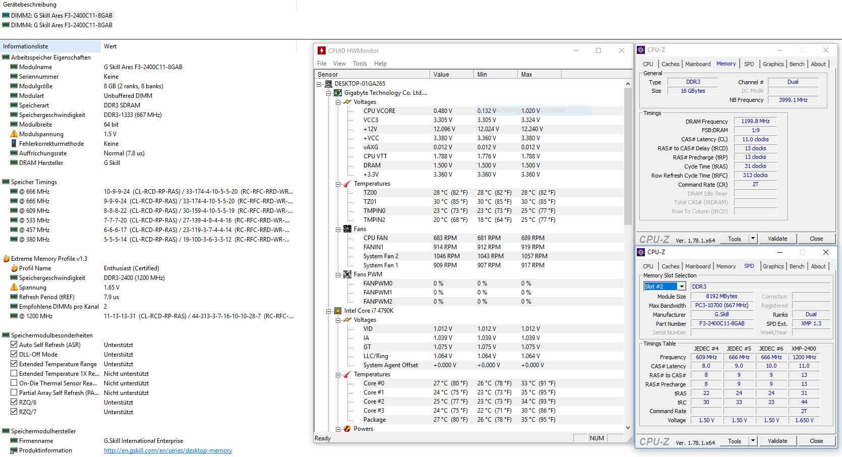Screen dimensions: 842x457
Task: Toggle DLL-Off Mode checkbox
Action: click(x=14, y=355)
